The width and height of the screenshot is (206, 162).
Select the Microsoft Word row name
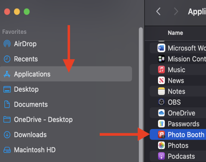pyautogui.click(x=187, y=48)
